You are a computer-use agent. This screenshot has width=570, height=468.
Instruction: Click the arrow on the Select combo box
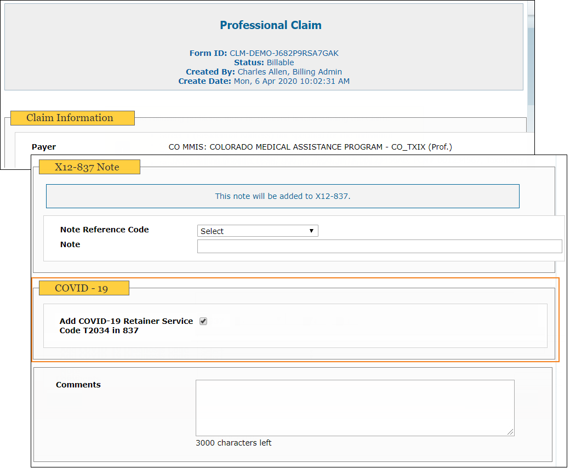pos(311,231)
